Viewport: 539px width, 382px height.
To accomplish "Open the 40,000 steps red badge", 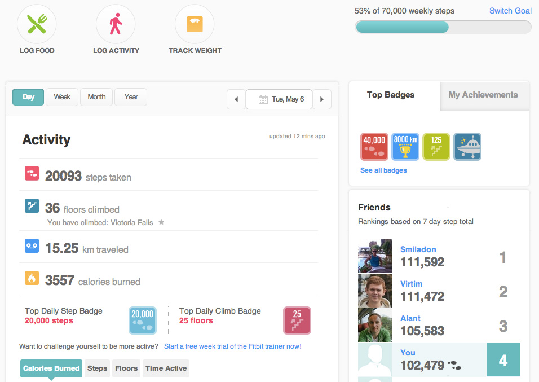I will coord(374,147).
